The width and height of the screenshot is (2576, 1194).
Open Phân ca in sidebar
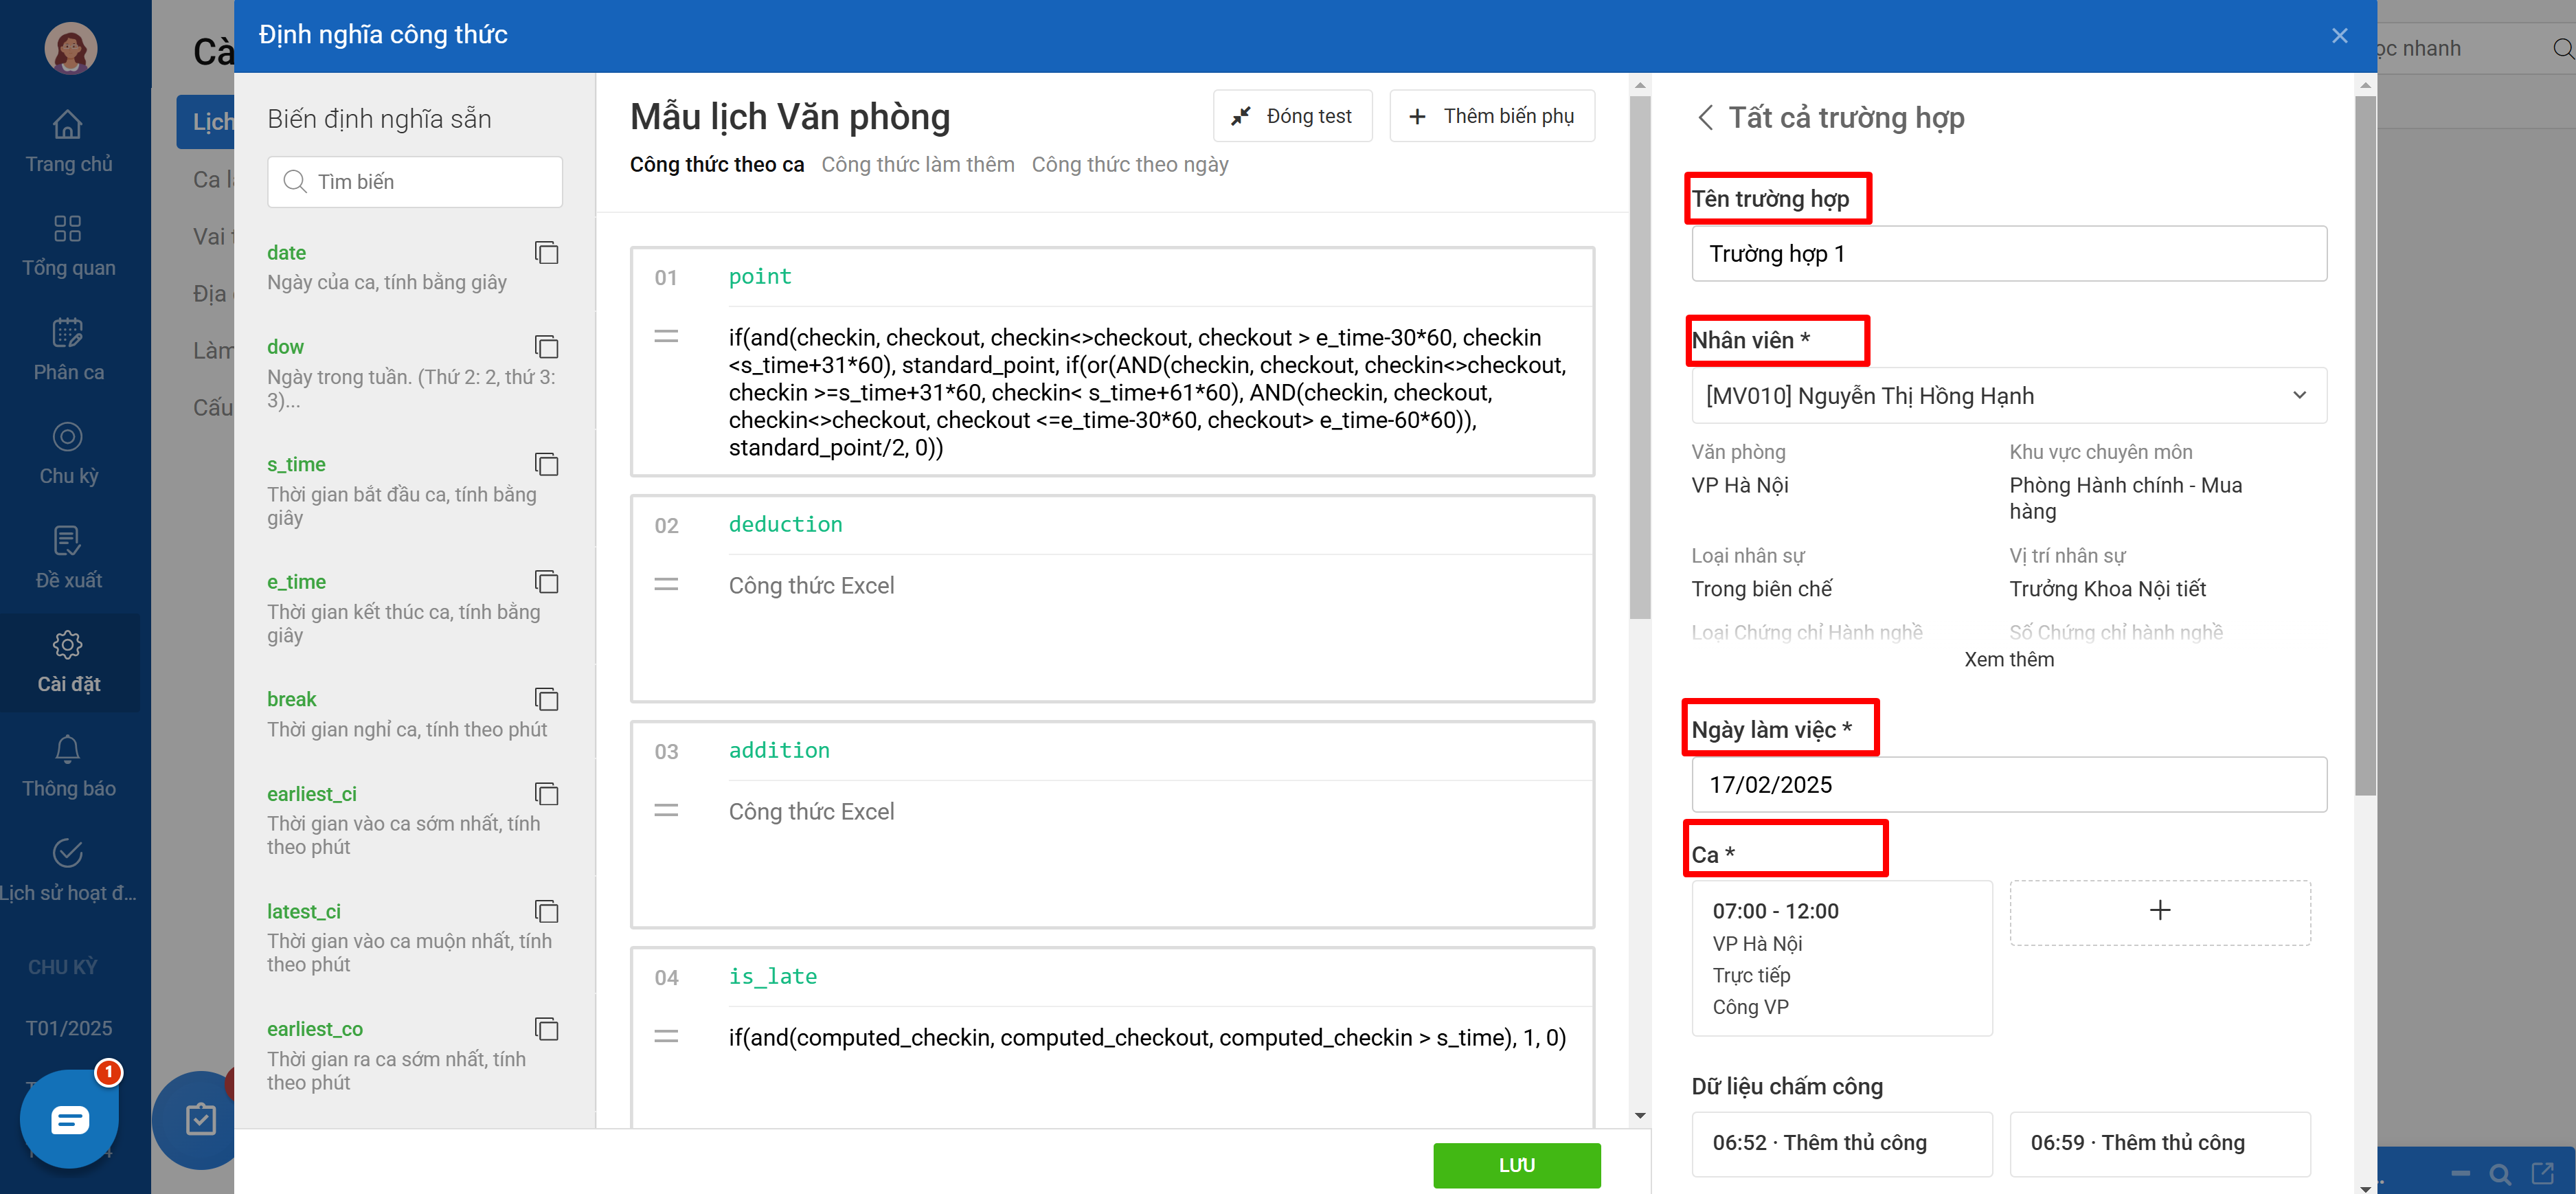coord(68,349)
